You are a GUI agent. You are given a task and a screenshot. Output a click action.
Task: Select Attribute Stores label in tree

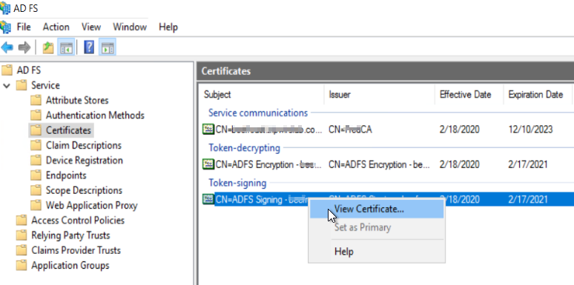tap(77, 100)
